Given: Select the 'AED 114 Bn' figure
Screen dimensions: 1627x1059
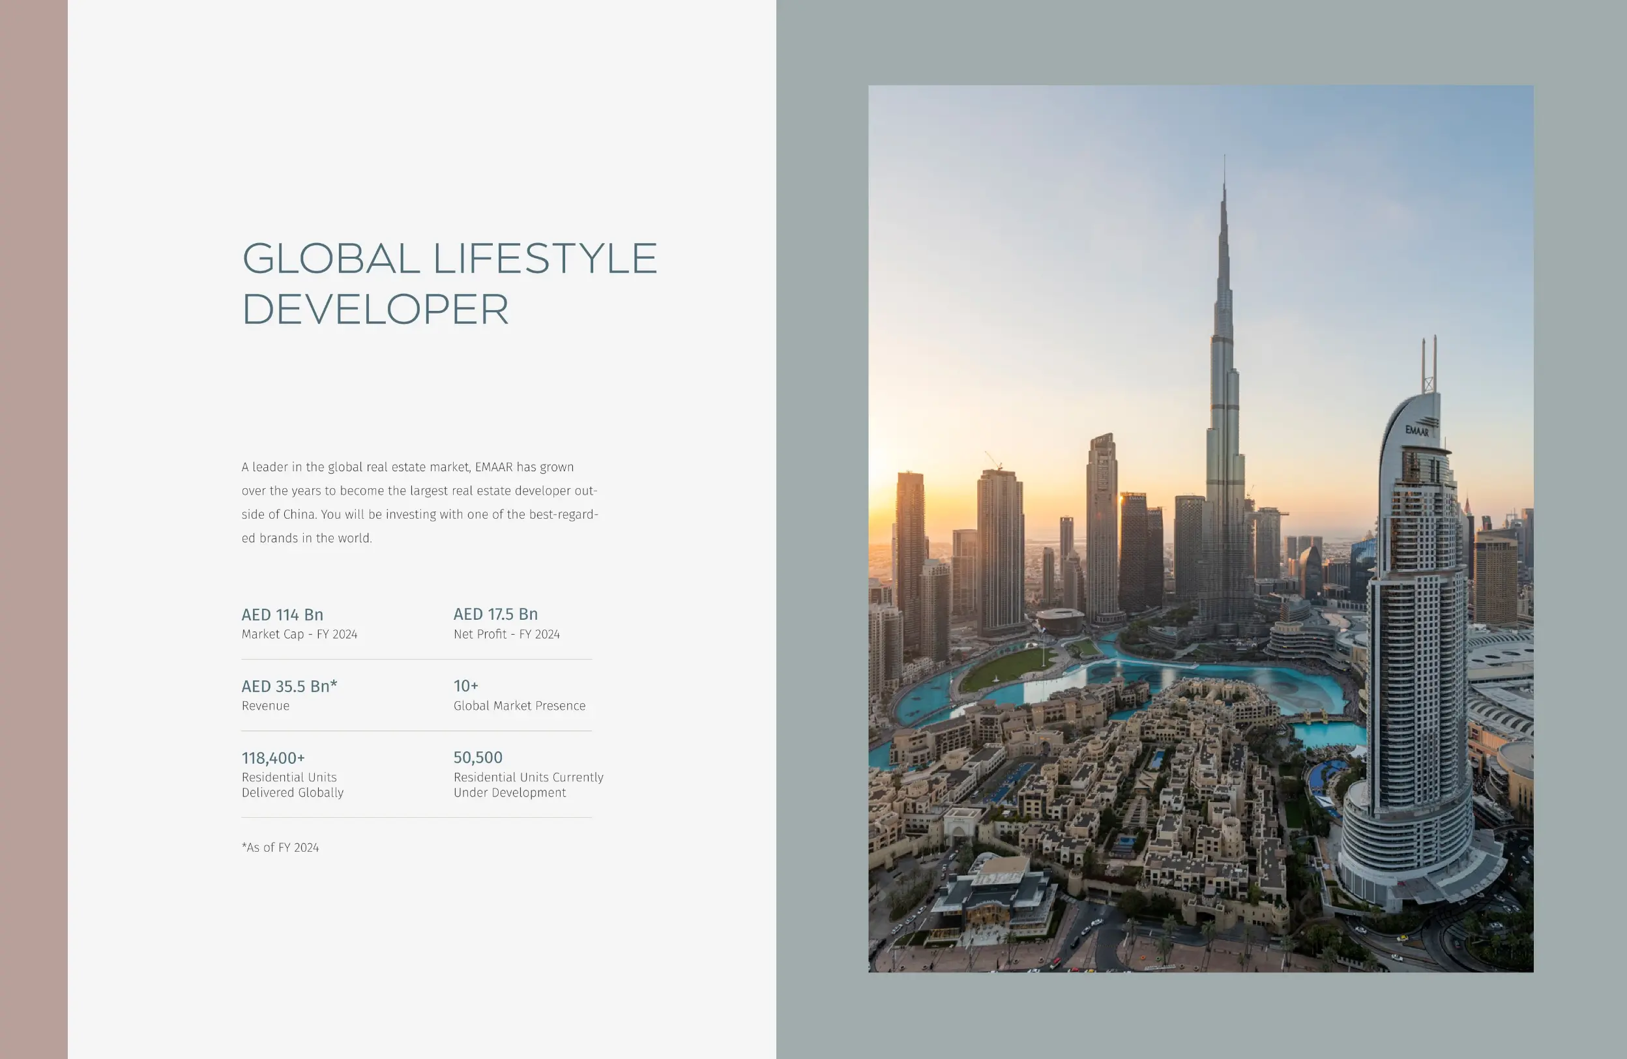Looking at the screenshot, I should (282, 615).
